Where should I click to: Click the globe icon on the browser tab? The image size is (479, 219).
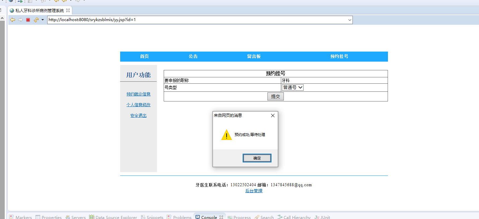click(12, 10)
